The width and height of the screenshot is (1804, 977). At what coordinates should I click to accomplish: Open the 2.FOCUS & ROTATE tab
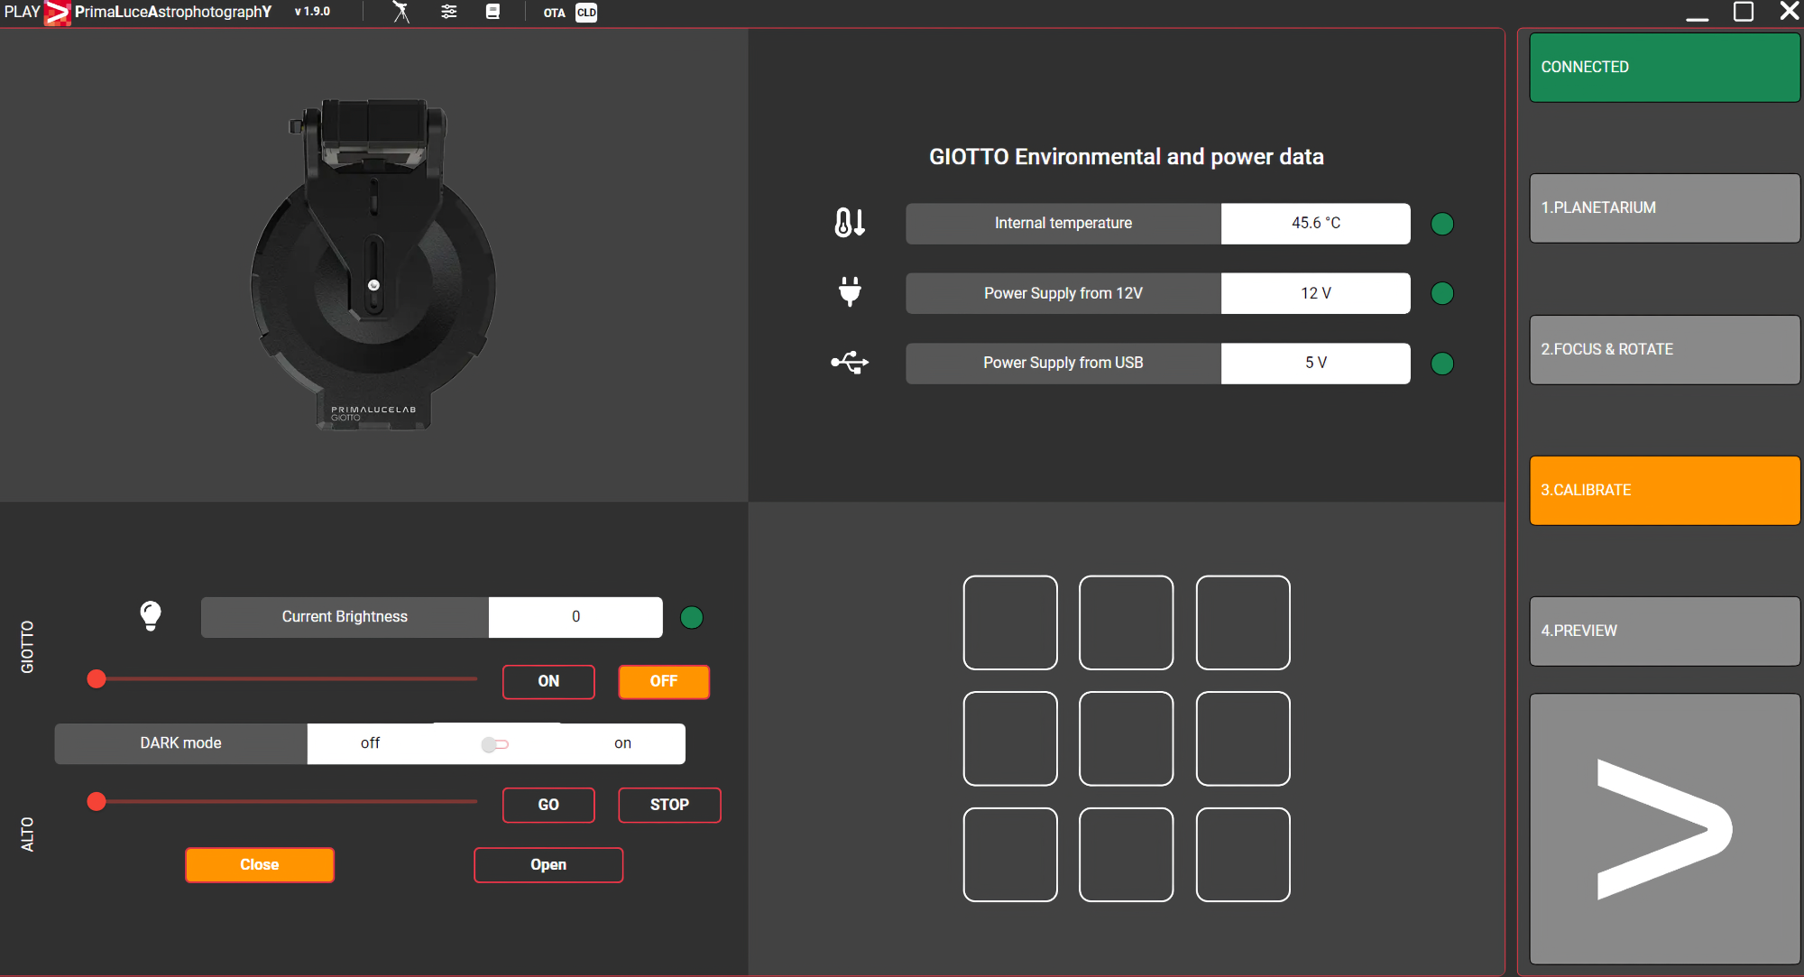click(1664, 349)
